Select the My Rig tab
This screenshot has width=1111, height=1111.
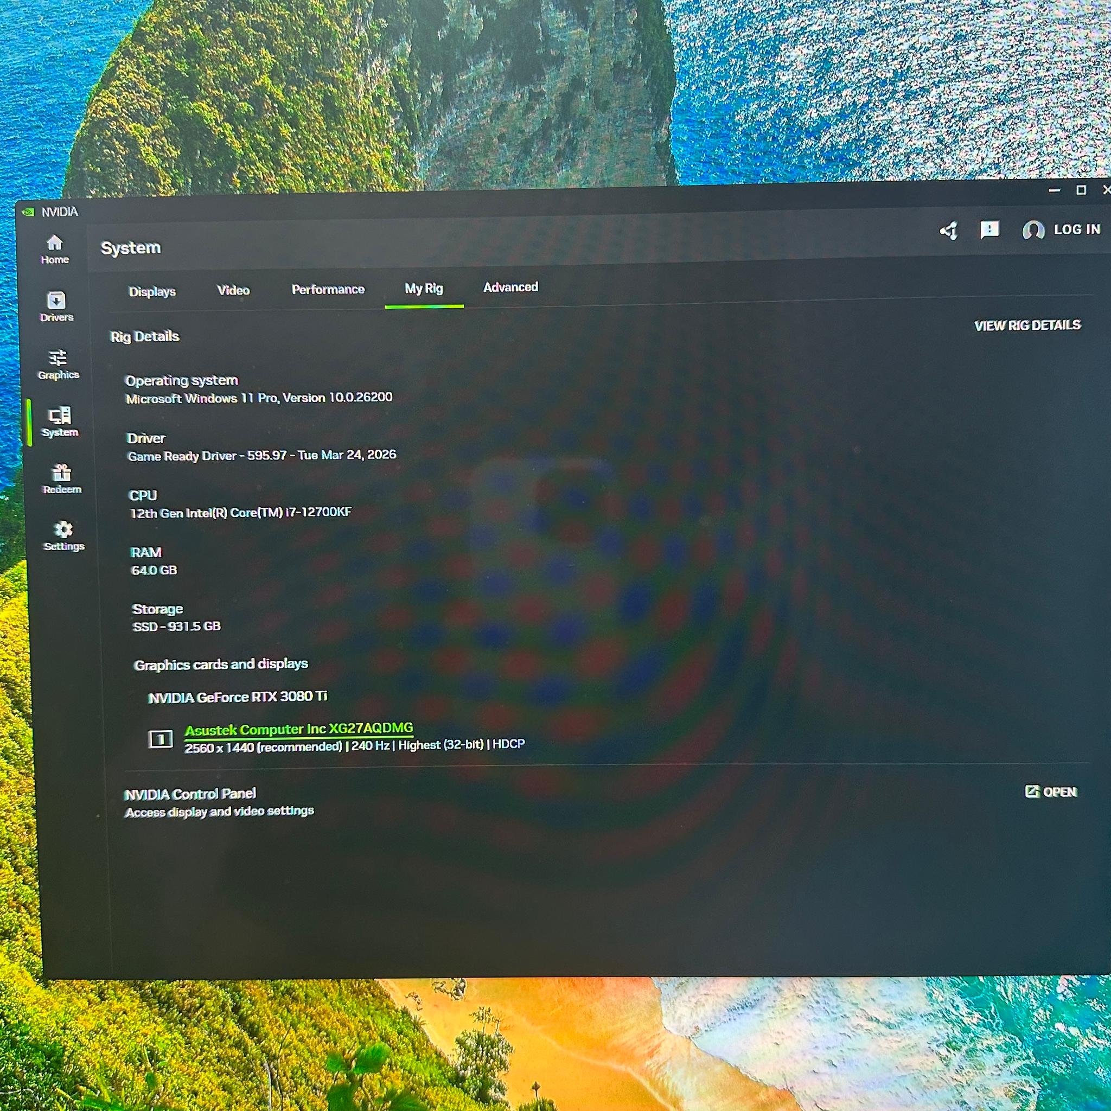point(424,288)
